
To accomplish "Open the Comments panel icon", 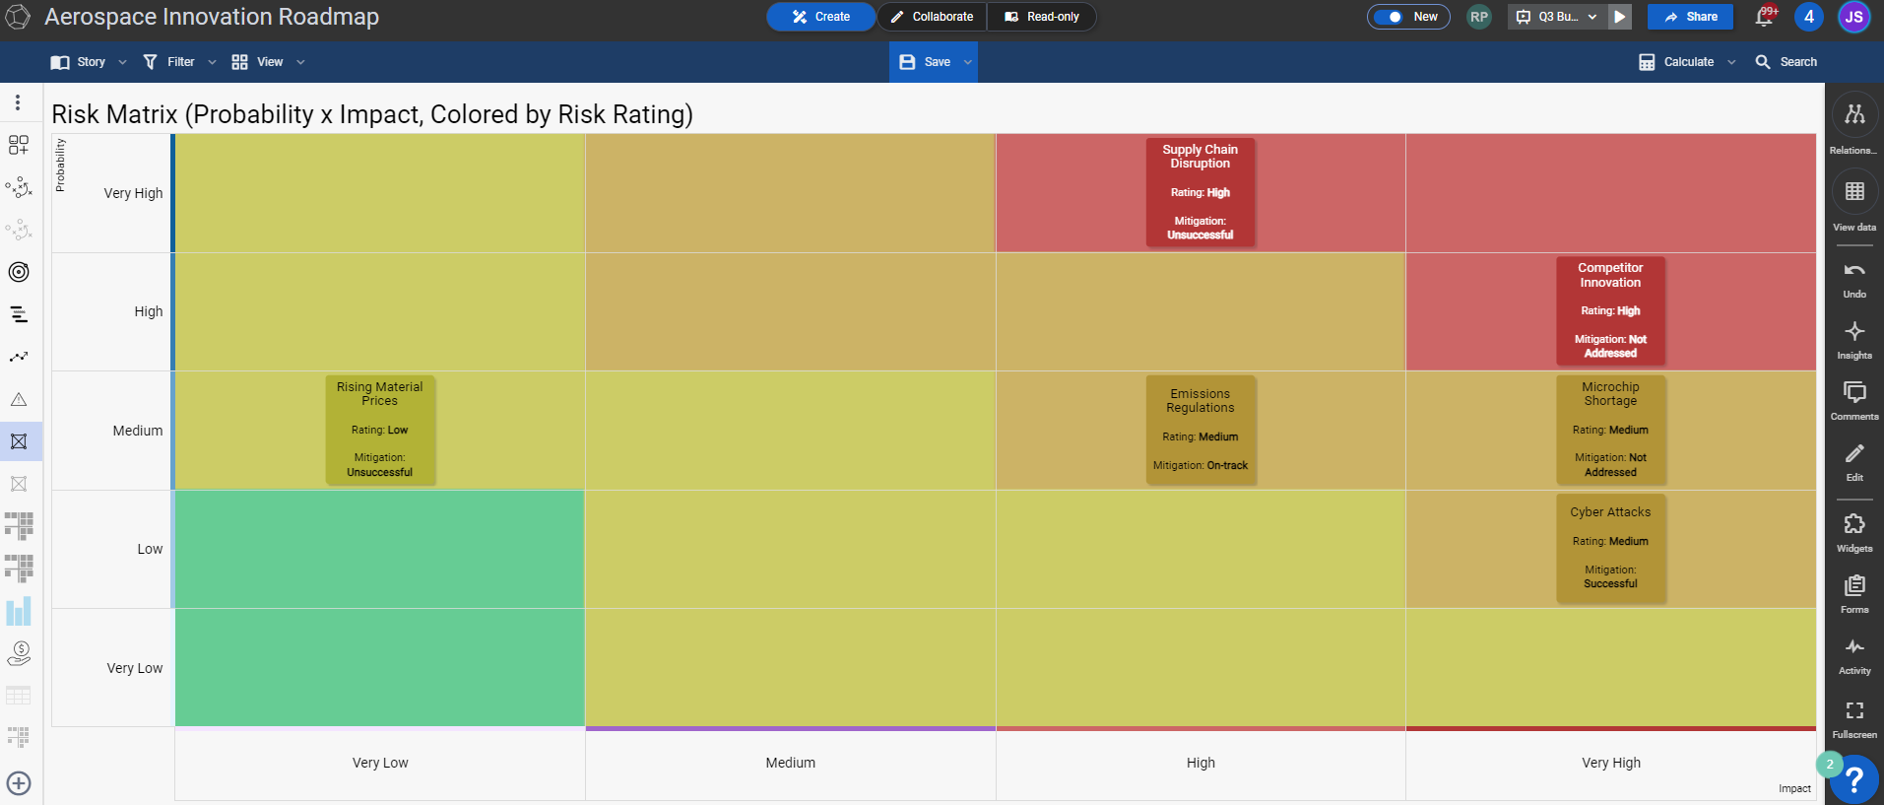I will click(1854, 392).
